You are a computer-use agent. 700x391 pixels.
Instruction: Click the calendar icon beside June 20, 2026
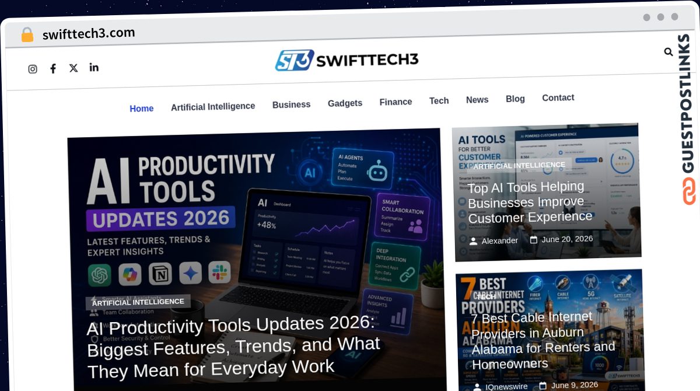point(533,240)
